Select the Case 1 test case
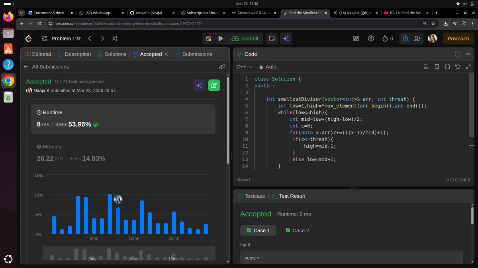 point(258,230)
